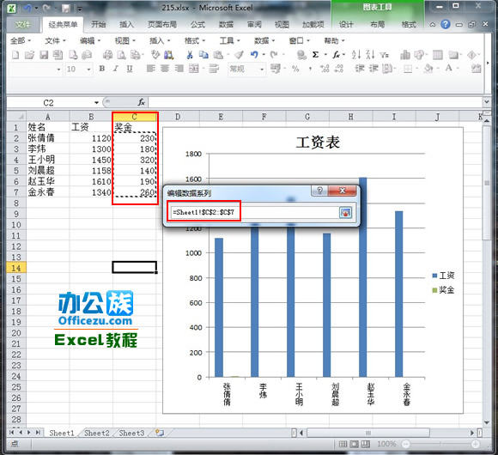This screenshot has height=455, width=498.
Task: Open the 常规 number format dropdown
Action: pyautogui.click(x=262, y=69)
